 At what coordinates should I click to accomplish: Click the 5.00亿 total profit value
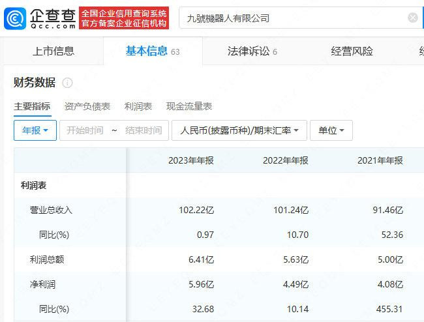(x=391, y=260)
